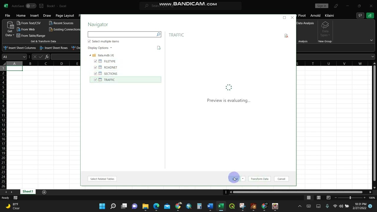Screen dimensions: 377x212
Task: Zoom in with plus button
Action: click(364, 198)
